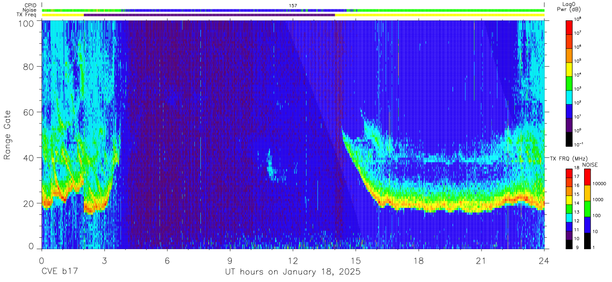This screenshot has height=282, width=612.
Task: Click the x-axis tick label "18"
Action: coord(419,261)
